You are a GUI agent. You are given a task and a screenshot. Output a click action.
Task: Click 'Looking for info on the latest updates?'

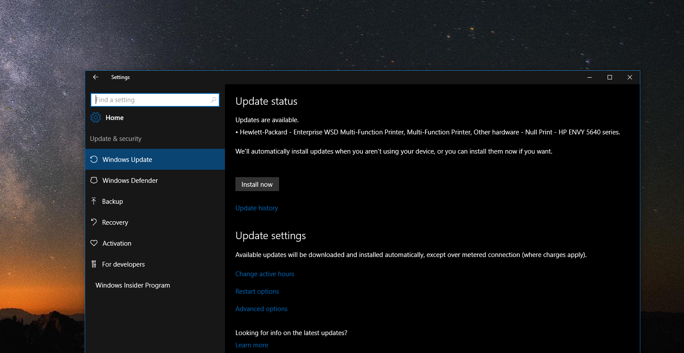coord(291,333)
